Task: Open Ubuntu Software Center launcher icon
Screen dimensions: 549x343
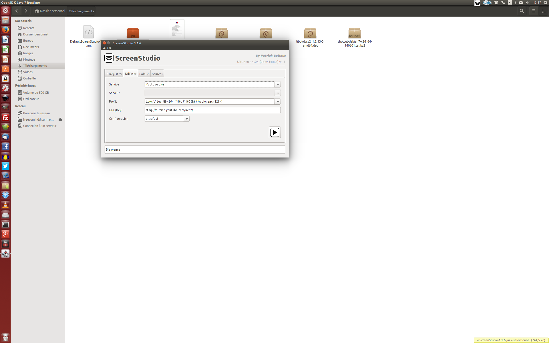Action: coord(5,69)
